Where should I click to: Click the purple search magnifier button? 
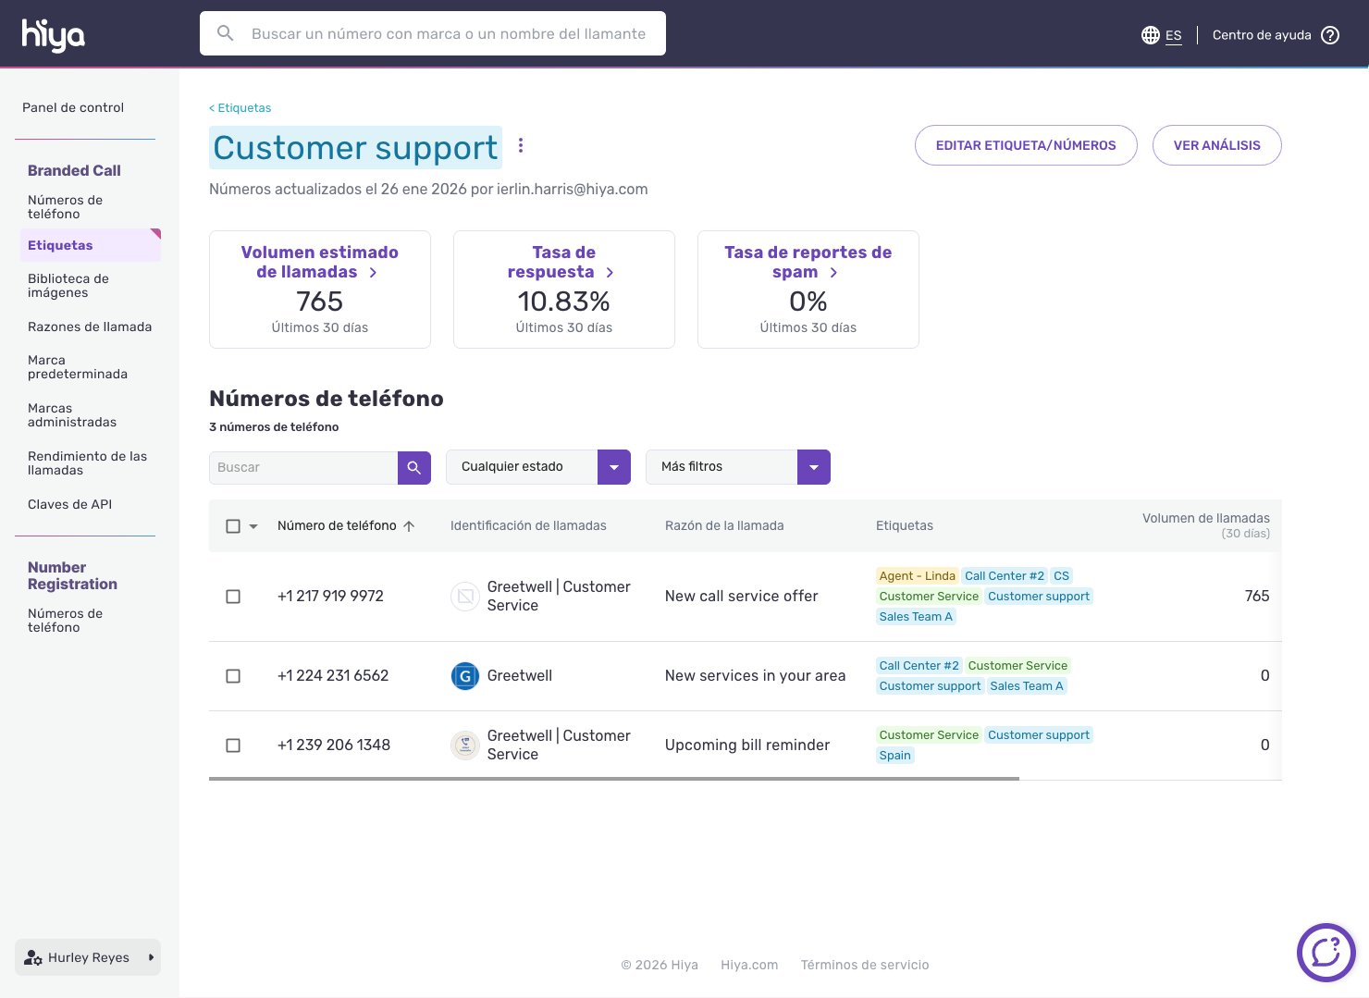tap(413, 468)
